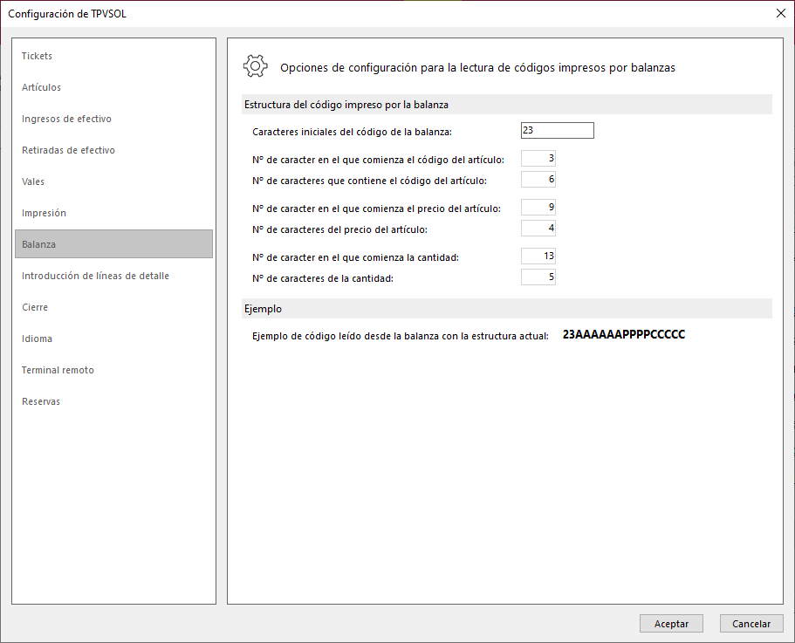Select Terminal remoto in sidebar
The height and width of the screenshot is (643, 795).
pos(113,370)
